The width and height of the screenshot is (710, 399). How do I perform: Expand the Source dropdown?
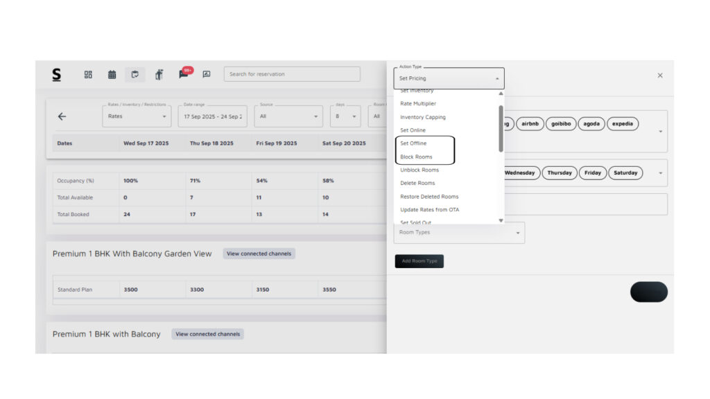point(288,116)
